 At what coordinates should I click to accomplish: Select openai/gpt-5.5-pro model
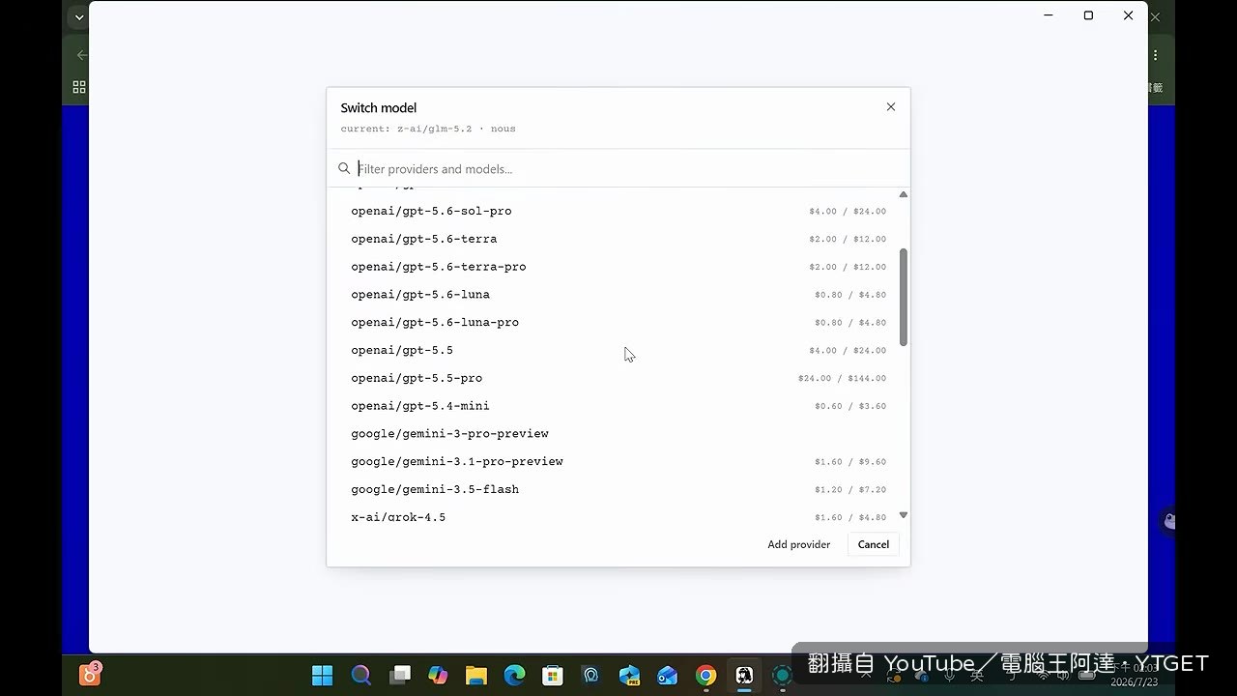click(x=618, y=378)
